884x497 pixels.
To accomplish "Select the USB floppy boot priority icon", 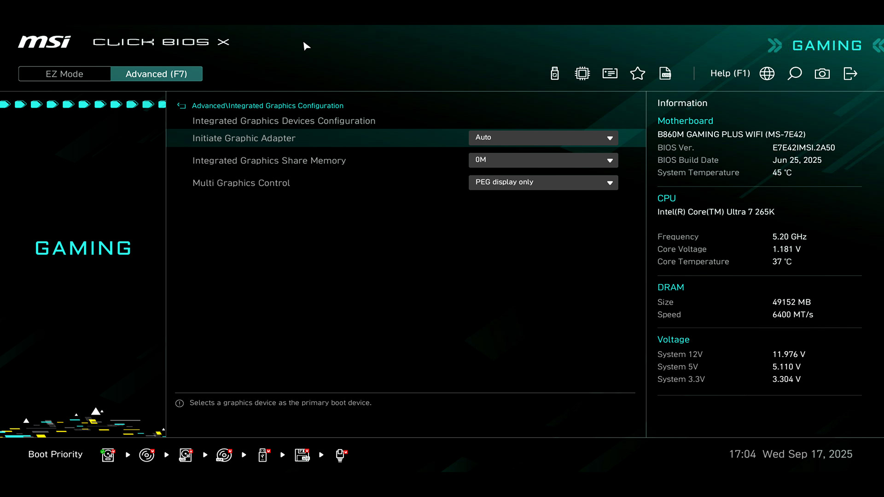I will point(302,455).
